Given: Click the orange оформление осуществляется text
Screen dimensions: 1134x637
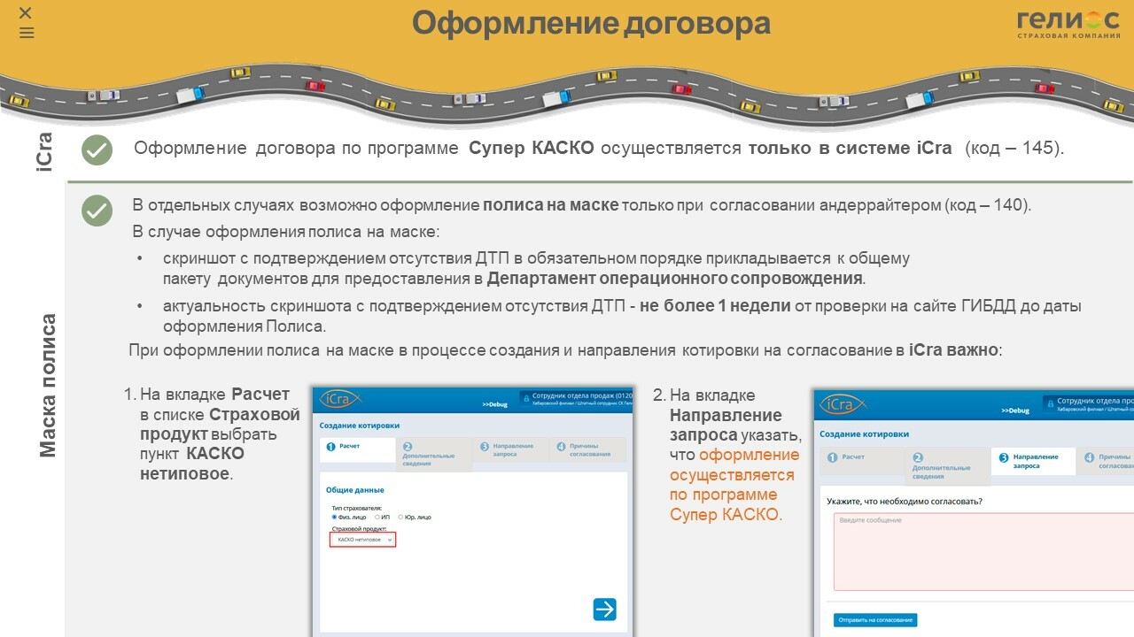Looking at the screenshot, I should (x=734, y=464).
